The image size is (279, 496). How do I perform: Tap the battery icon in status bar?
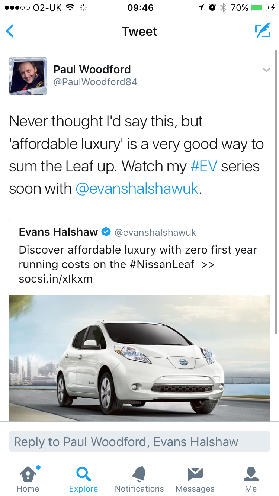260,7
